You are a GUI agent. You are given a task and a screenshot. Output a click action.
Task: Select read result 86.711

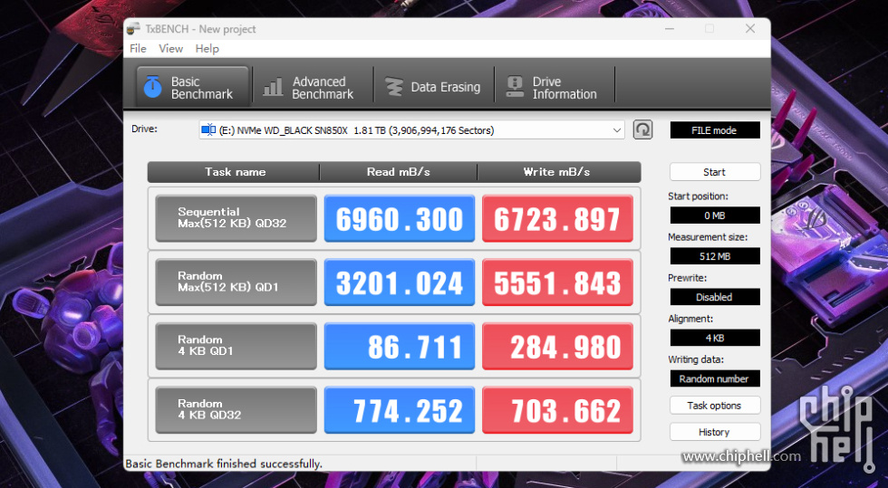click(400, 346)
